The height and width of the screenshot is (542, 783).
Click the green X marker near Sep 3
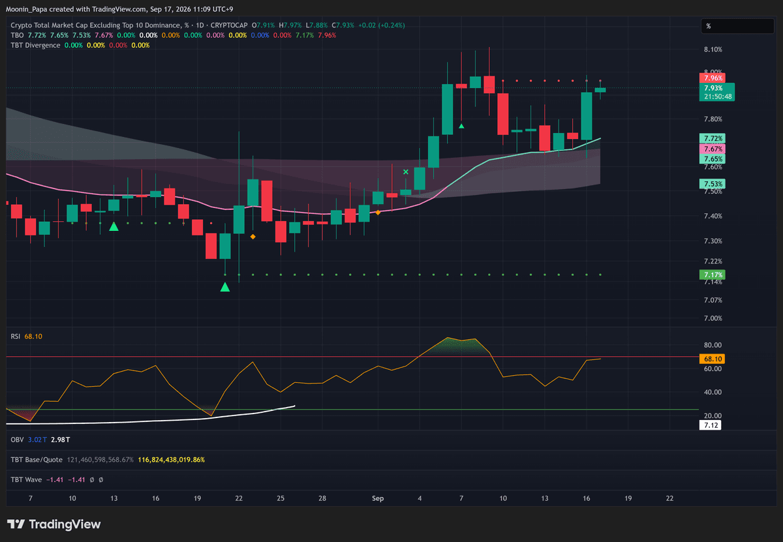point(406,172)
